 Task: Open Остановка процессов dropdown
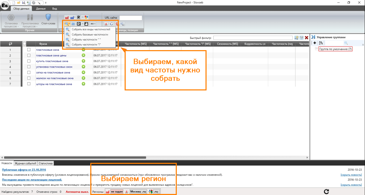point(11,21)
